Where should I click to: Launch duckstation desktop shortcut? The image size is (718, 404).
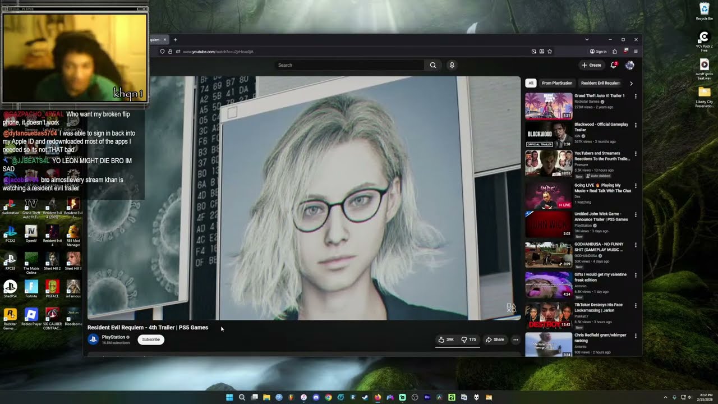[10, 206]
